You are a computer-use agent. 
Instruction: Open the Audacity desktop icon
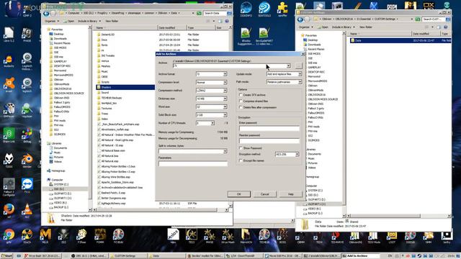click(x=9, y=60)
